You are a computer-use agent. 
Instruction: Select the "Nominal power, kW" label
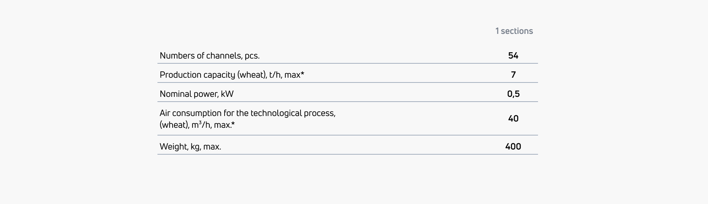click(x=197, y=94)
